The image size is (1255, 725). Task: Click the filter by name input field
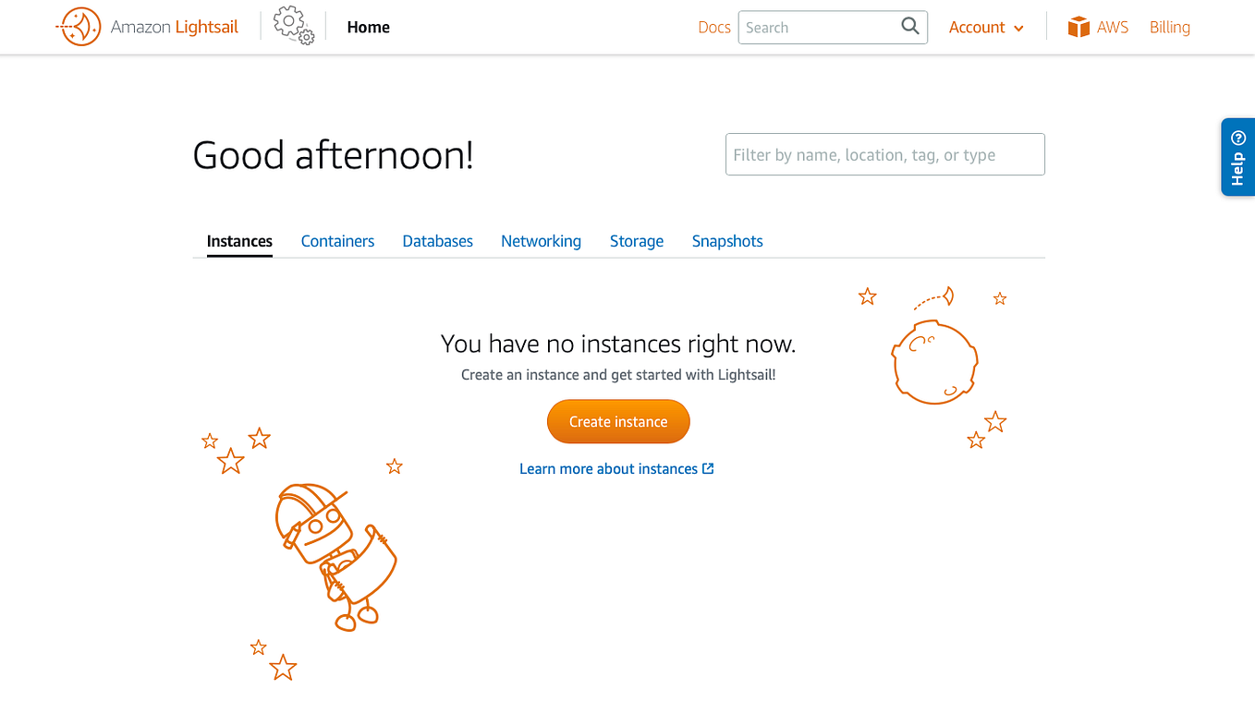coord(884,154)
